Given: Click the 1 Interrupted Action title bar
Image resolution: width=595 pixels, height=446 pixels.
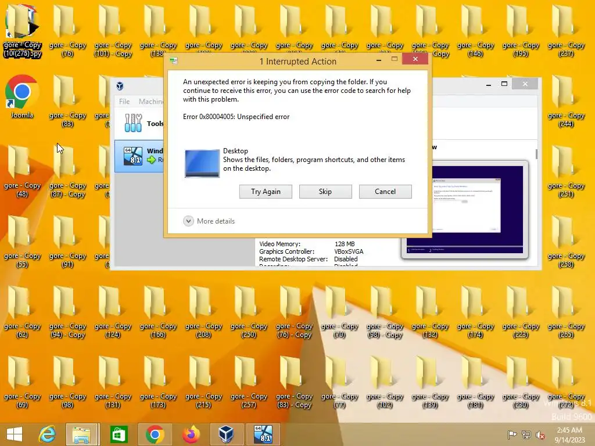Looking at the screenshot, I should click(x=298, y=62).
